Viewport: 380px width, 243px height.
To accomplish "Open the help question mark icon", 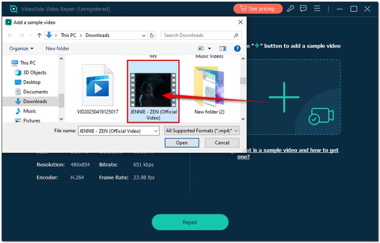I will click(x=237, y=49).
